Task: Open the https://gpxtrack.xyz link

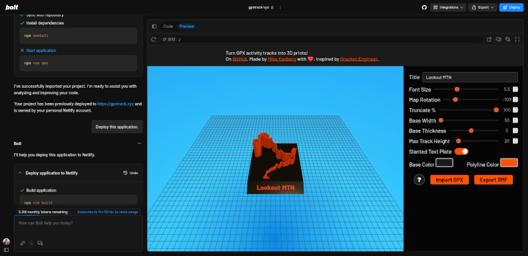Action: point(115,104)
